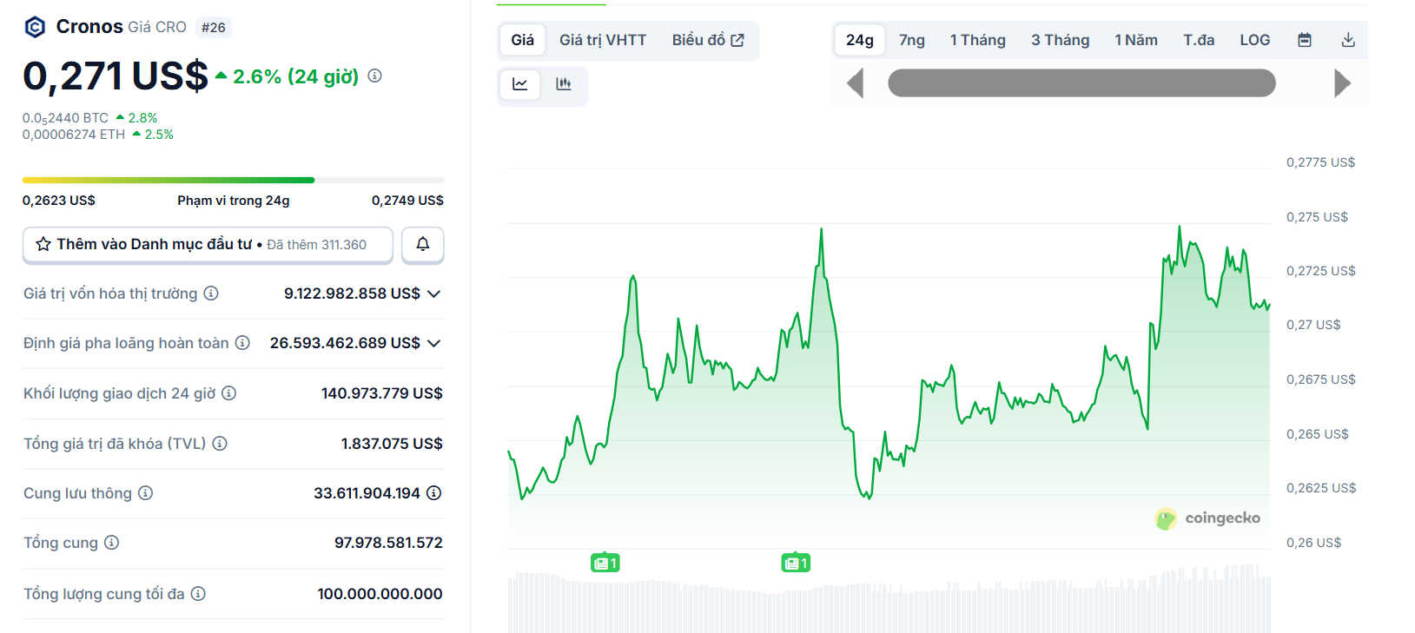This screenshot has width=1415, height=633.
Task: Click 100.000.000.000 max supply value
Action: [380, 594]
